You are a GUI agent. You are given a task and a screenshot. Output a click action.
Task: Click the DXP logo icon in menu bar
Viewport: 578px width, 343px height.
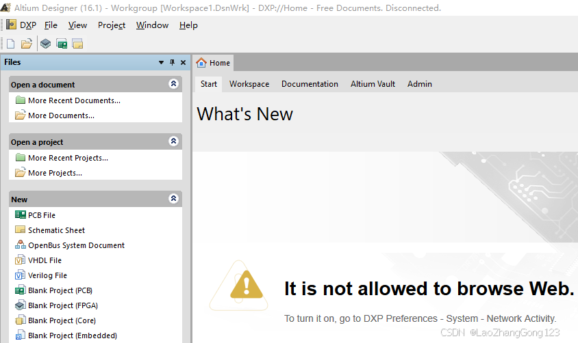12,25
